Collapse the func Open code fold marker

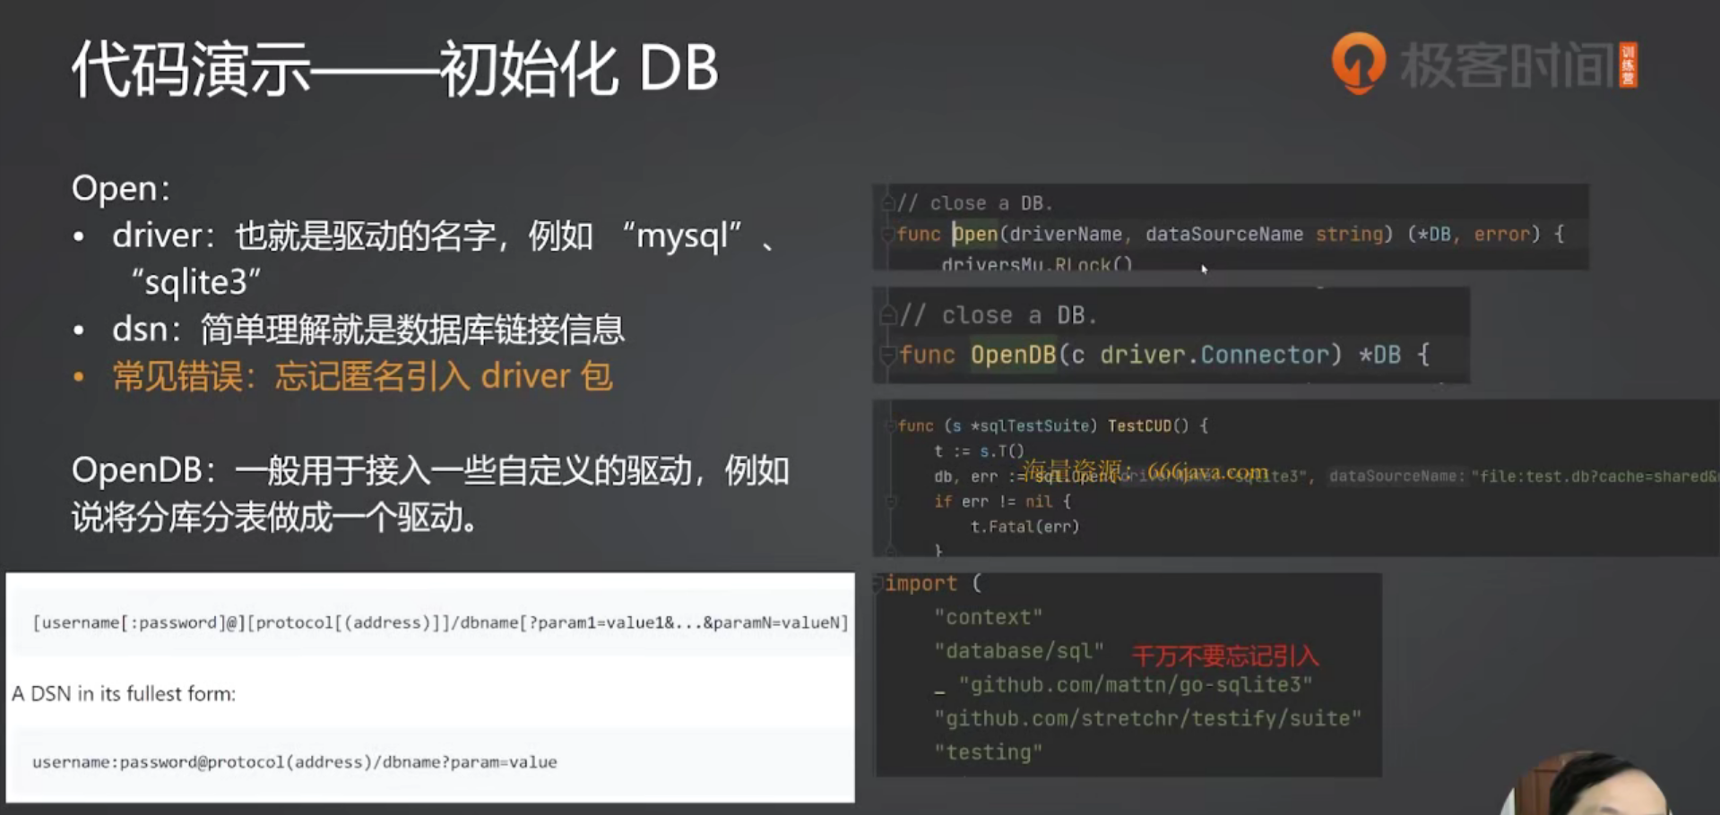coord(887,235)
